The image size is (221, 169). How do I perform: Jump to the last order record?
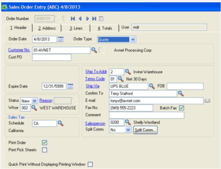point(94,18)
